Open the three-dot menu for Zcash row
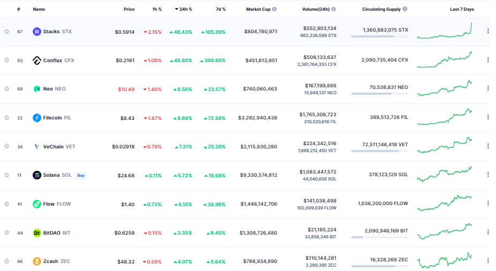The height and width of the screenshot is (271, 496). [x=488, y=261]
